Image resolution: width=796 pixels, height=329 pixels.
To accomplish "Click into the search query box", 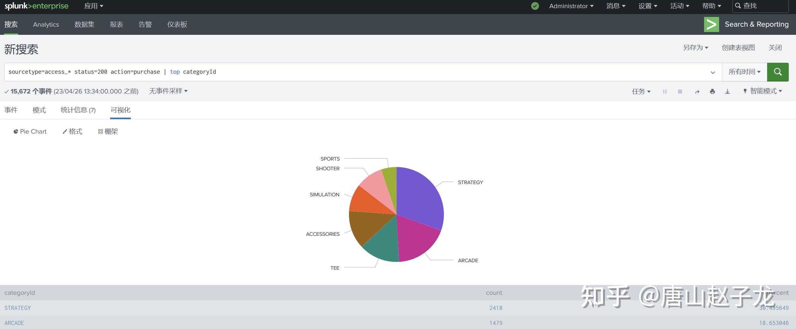I will (x=363, y=72).
